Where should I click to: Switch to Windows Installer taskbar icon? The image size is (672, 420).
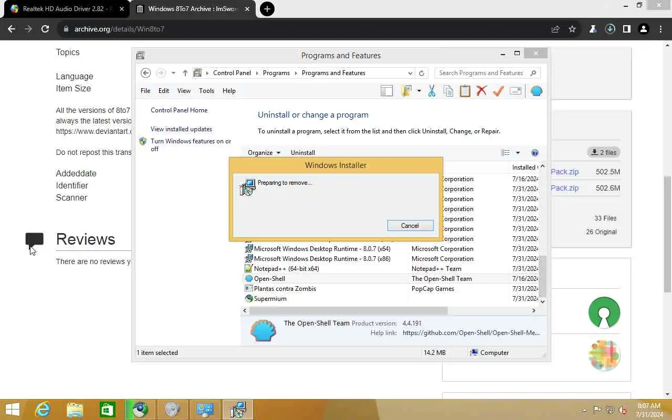[238, 409]
